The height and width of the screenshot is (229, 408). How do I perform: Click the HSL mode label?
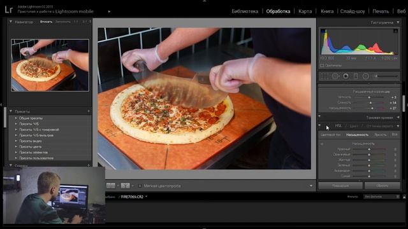[338, 126]
